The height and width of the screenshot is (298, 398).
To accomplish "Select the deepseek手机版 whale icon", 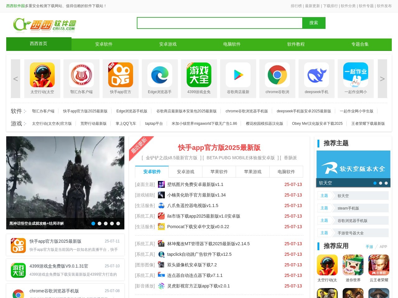I will click(317, 74).
